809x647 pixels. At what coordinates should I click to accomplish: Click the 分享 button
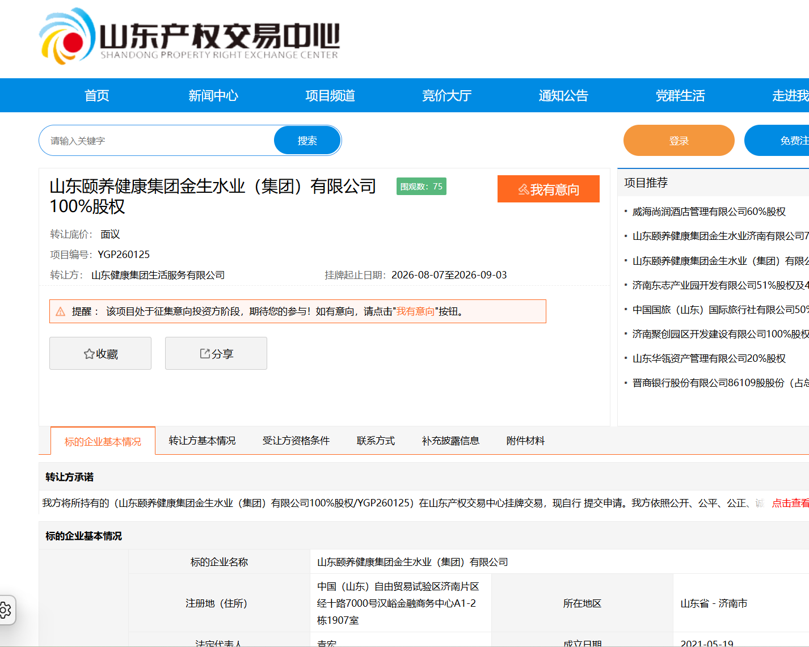click(216, 353)
